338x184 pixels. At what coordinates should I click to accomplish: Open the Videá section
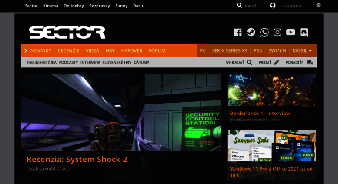(x=92, y=50)
